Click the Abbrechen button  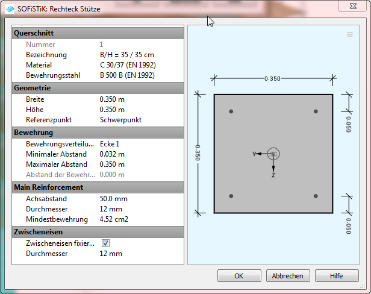pos(287,275)
